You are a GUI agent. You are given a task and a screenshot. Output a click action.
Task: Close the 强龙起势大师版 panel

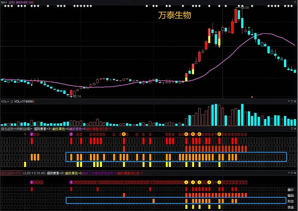click(295, 129)
